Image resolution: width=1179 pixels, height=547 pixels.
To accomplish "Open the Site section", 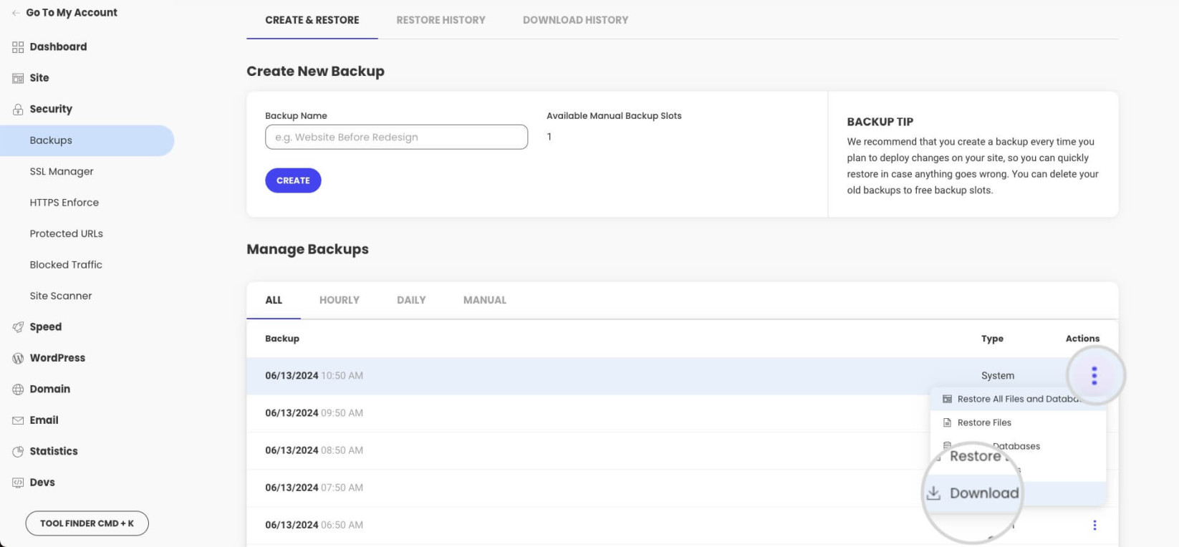I will click(39, 78).
